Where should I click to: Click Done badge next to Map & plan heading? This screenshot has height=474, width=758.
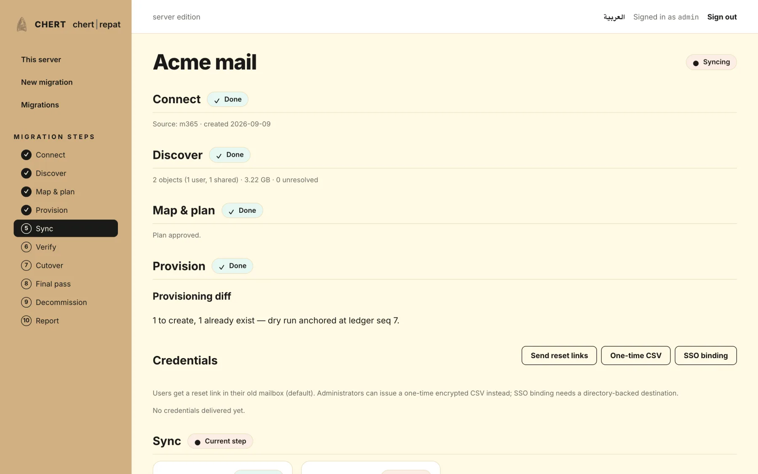(242, 210)
